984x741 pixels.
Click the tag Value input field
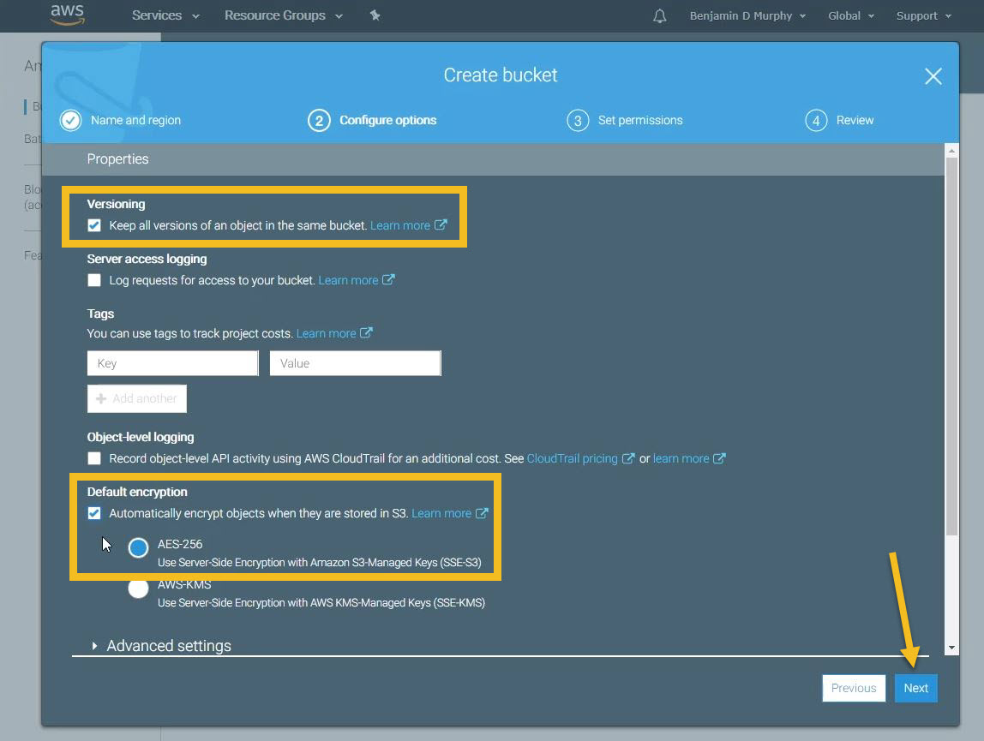[355, 363]
